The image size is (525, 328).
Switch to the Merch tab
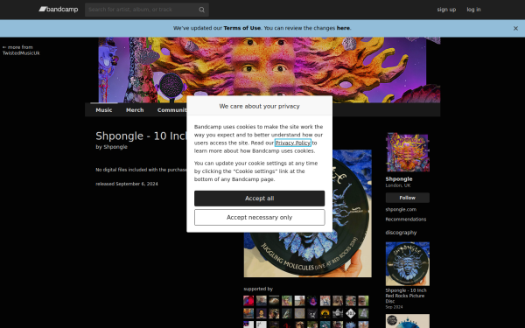(135, 110)
